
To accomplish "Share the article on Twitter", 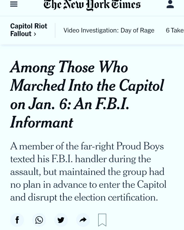I will tap(61, 220).
